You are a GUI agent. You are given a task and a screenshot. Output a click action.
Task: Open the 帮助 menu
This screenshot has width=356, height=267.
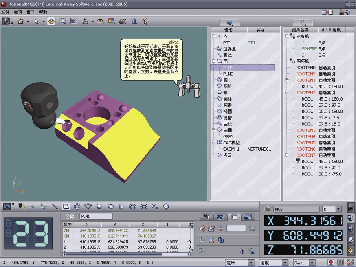43,12
